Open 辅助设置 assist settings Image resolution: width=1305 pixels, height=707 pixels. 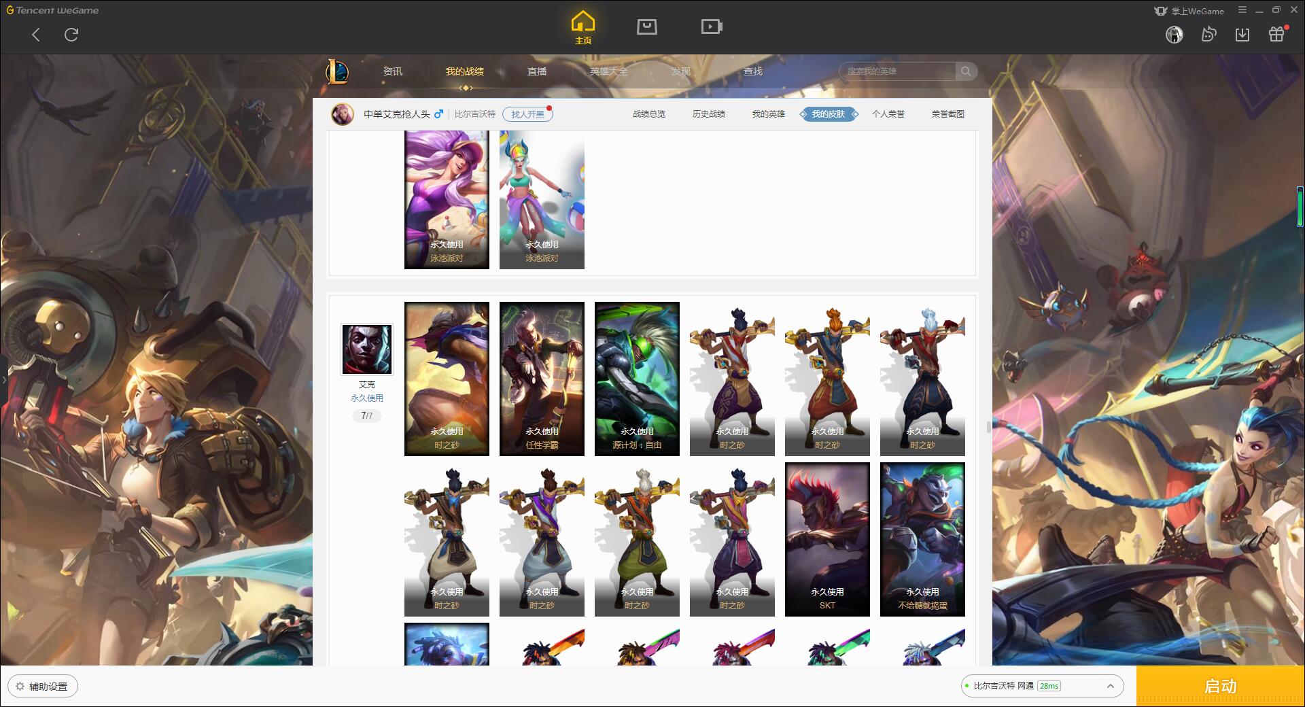pyautogui.click(x=43, y=687)
